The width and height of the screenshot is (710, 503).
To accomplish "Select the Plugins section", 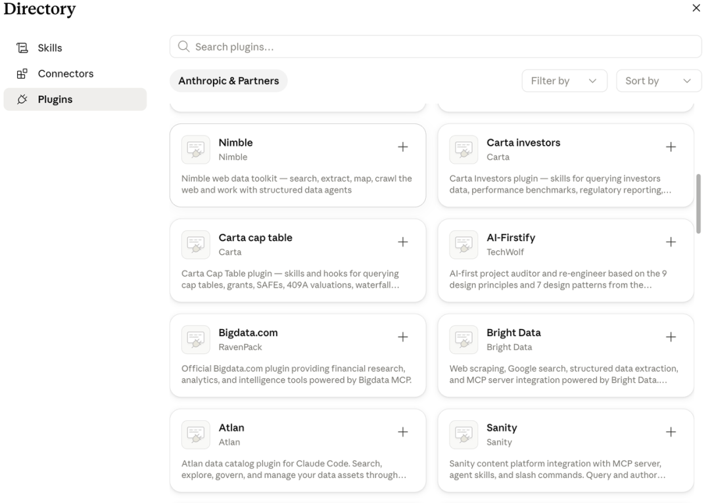I will click(75, 100).
